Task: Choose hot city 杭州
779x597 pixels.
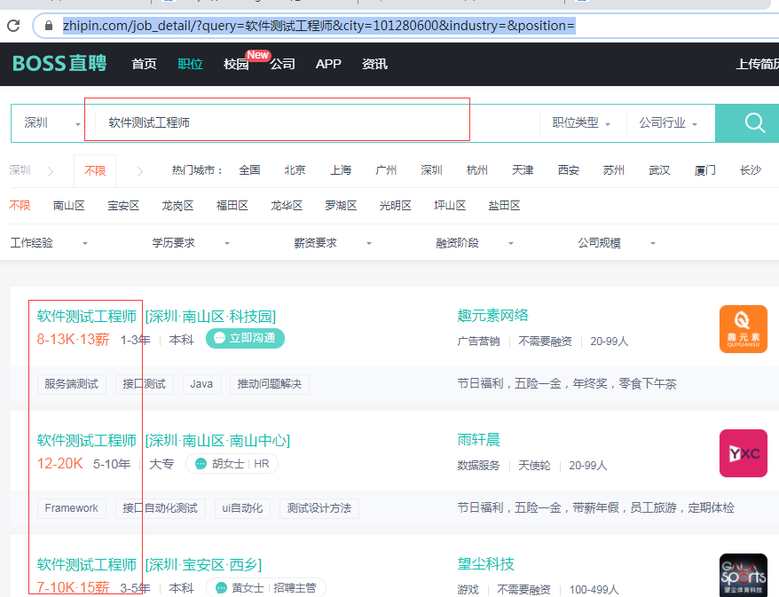Action: click(x=477, y=170)
